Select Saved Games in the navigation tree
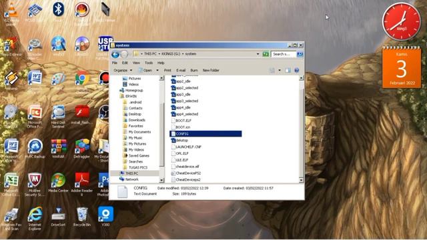 [x=139, y=155]
